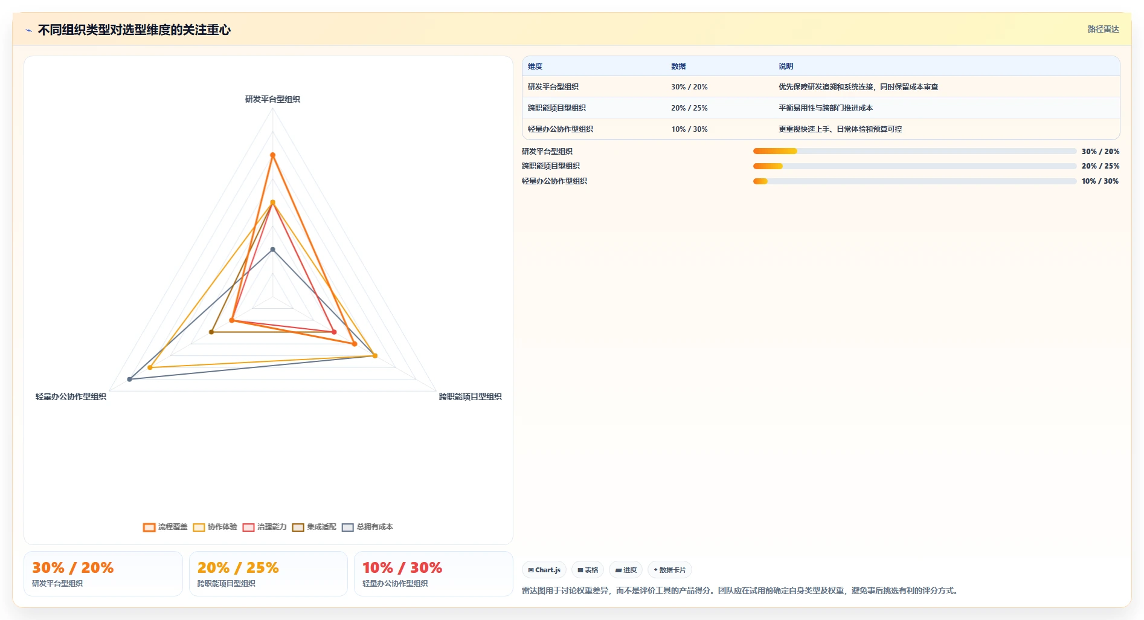This screenshot has height=620, width=1144.
Task: Click the 数据卡片 tag chip
Action: point(670,570)
